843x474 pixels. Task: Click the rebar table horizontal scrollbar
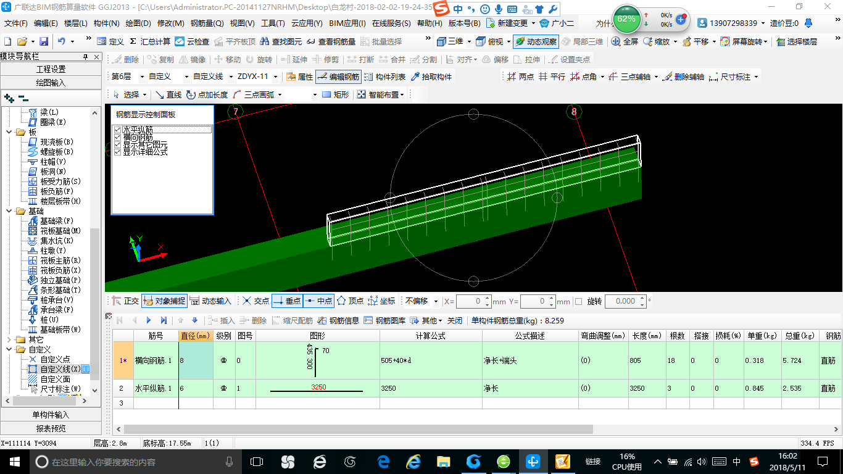tap(358, 429)
